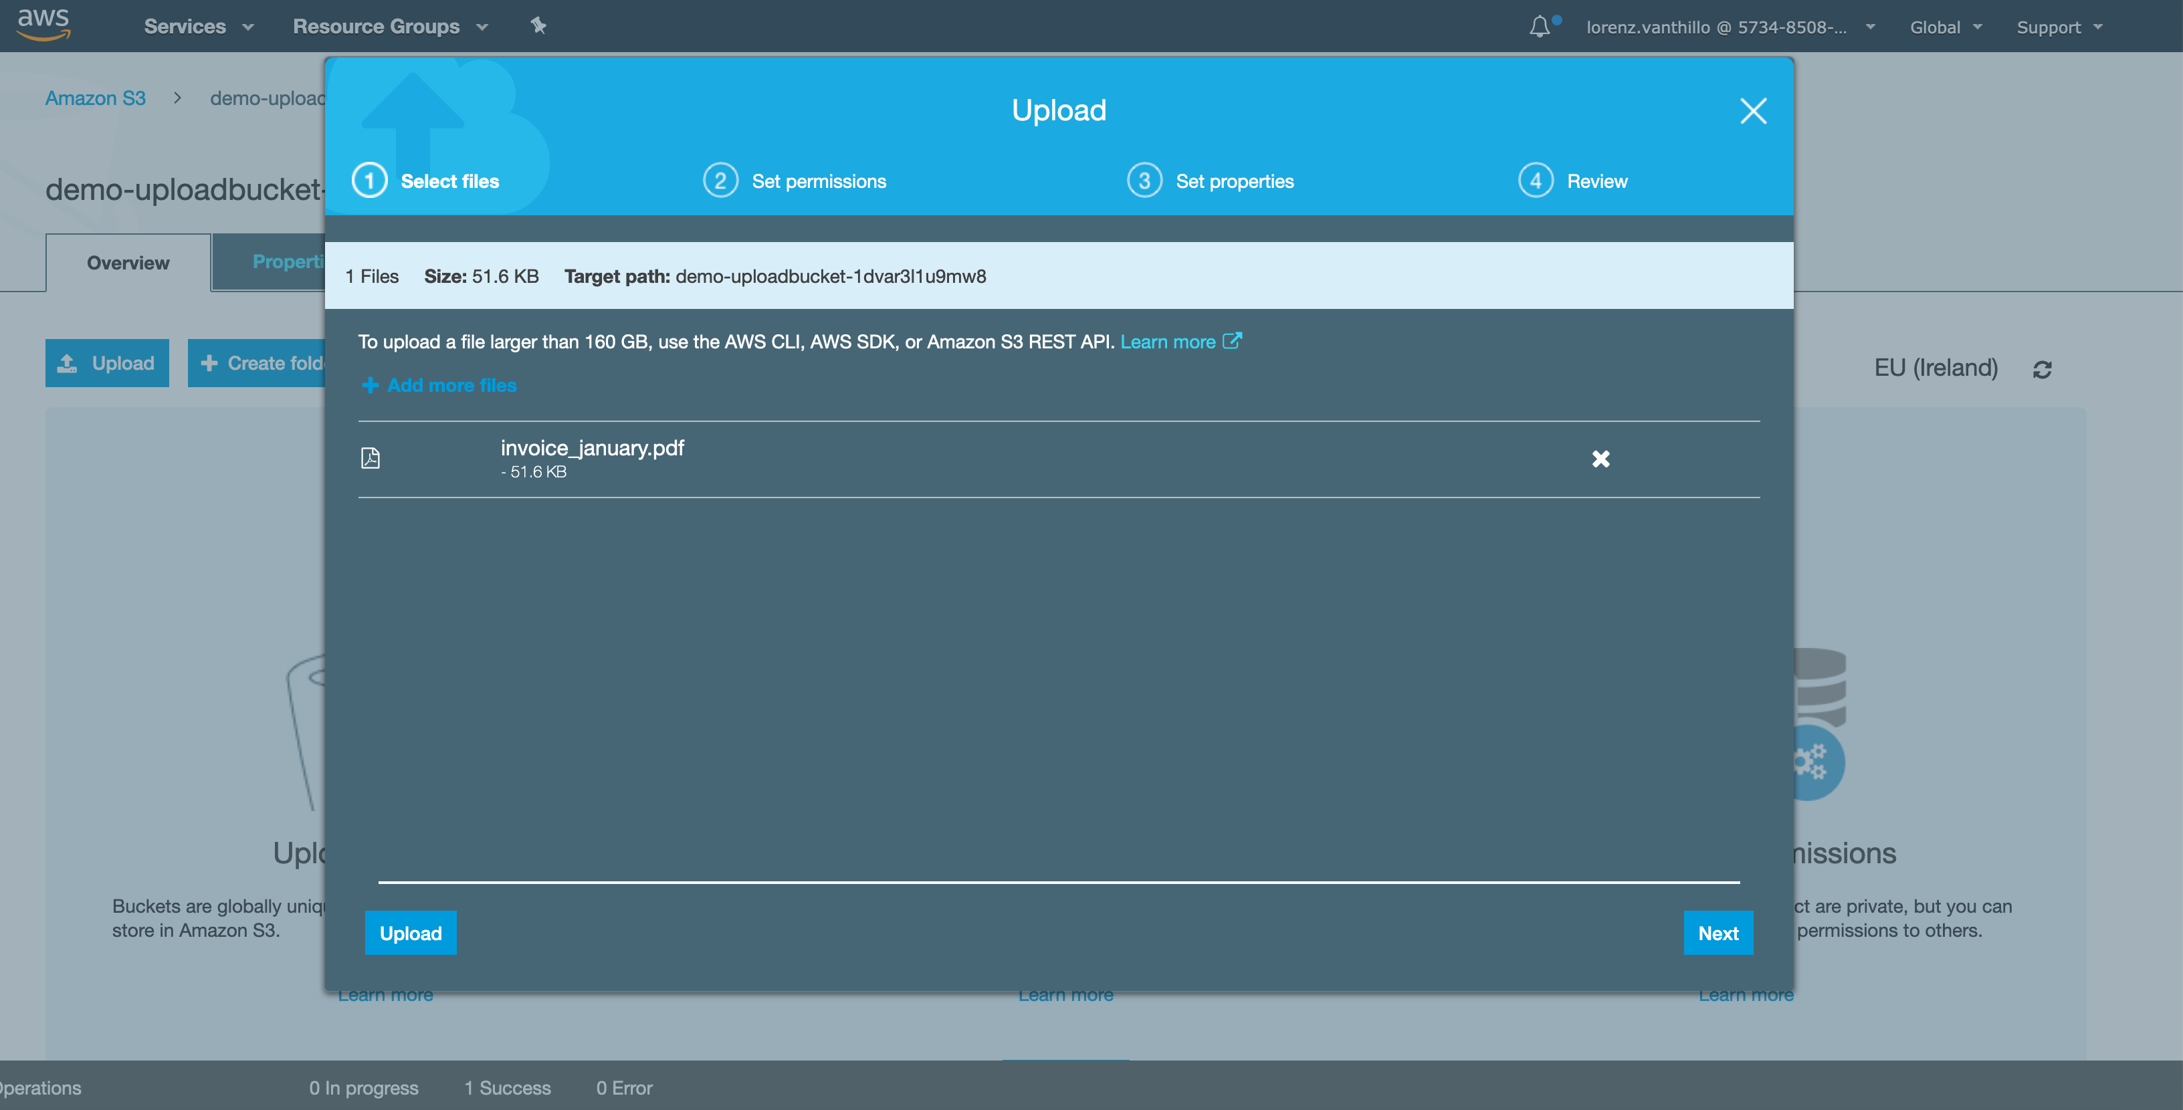Click the EU (Ireland) region label
The height and width of the screenshot is (1110, 2183).
(1936, 368)
